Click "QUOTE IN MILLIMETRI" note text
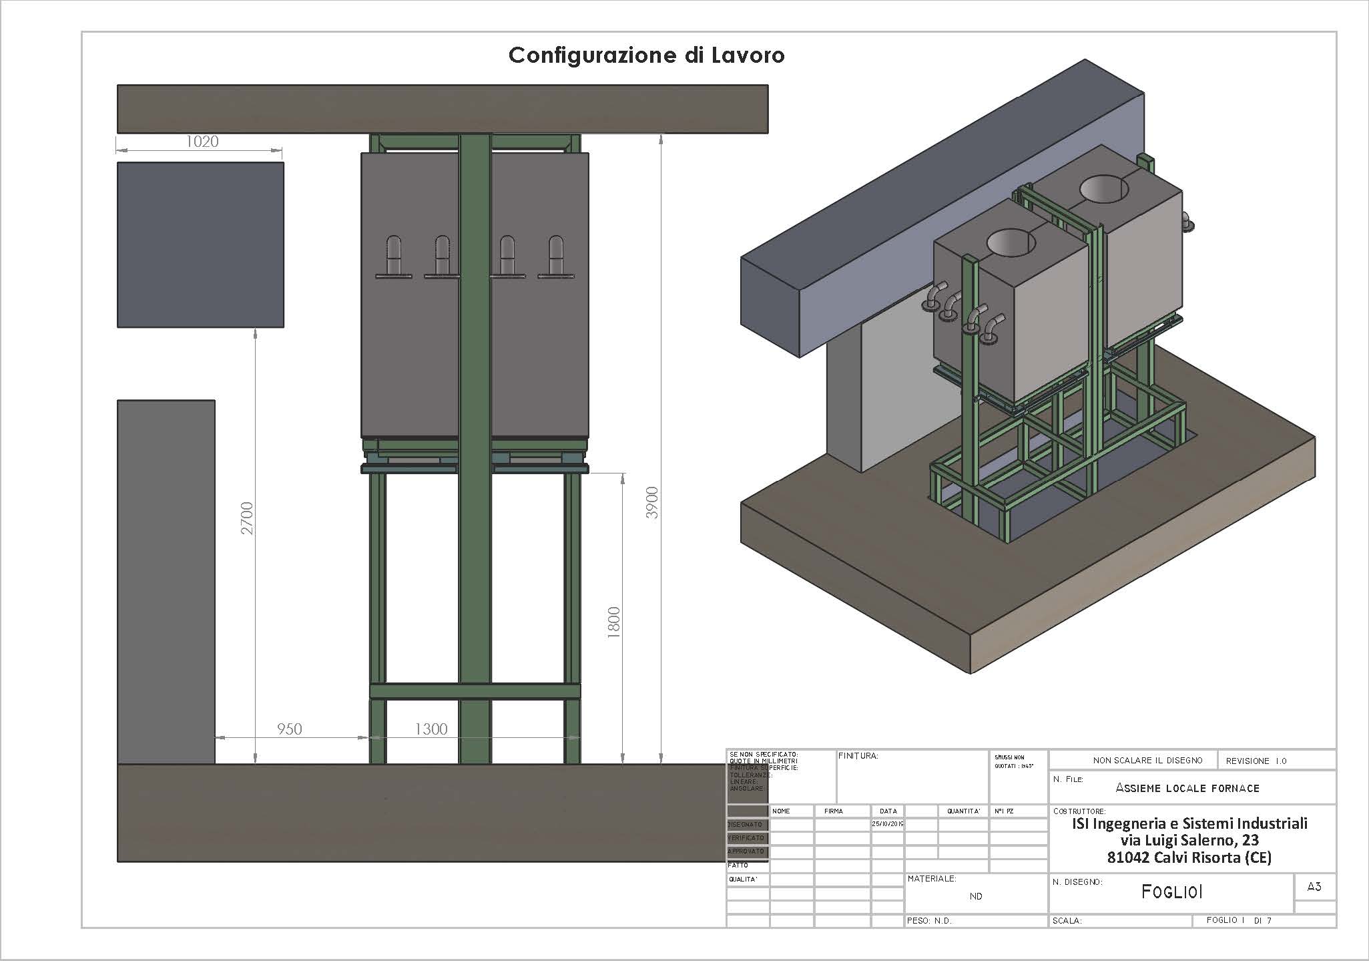The image size is (1369, 961). 764,761
